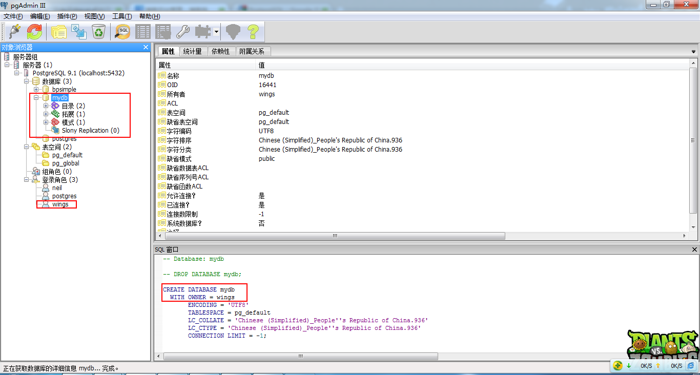700x375 pixels.
Task: Open the plugins puzzle dropdown arrow
Action: pos(217,32)
